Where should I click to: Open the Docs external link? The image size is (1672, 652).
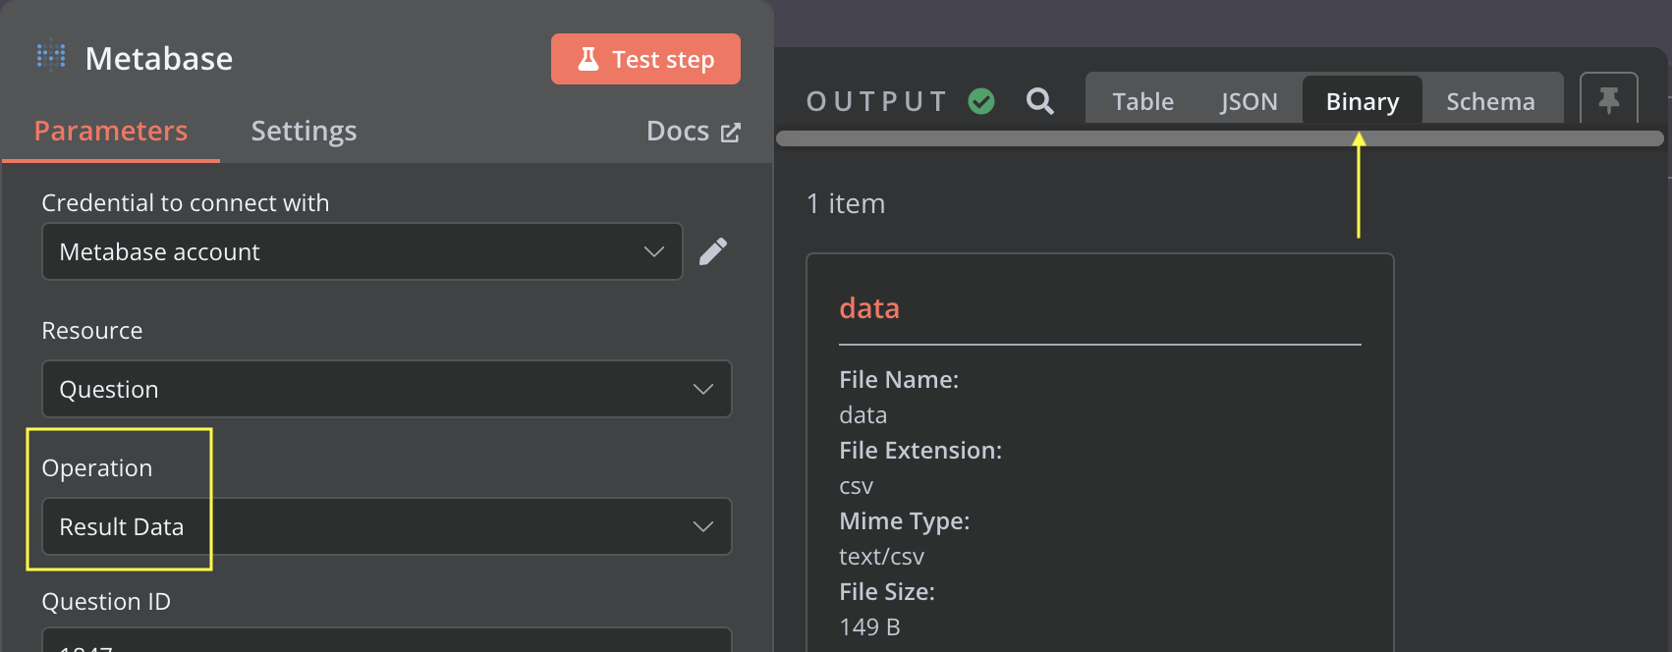[693, 131]
